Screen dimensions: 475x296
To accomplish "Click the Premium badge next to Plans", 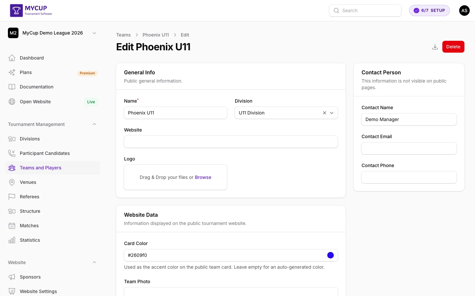I will [x=87, y=73].
